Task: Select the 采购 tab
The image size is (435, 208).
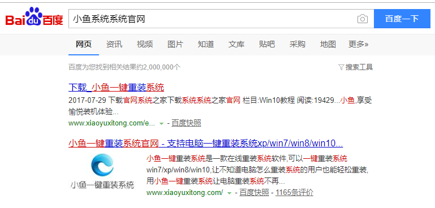Action: pyautogui.click(x=298, y=44)
